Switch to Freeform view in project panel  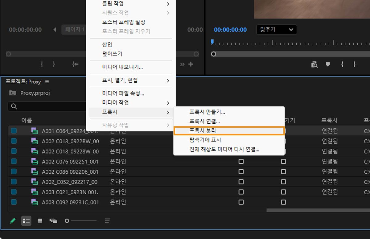click(53, 220)
